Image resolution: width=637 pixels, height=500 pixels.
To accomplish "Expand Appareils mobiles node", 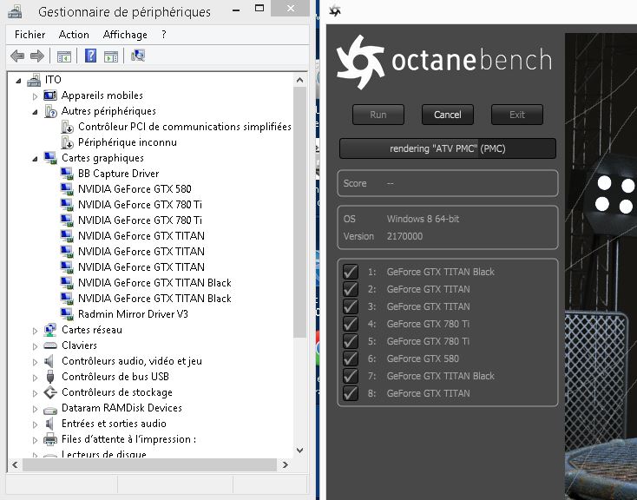I will [x=35, y=96].
